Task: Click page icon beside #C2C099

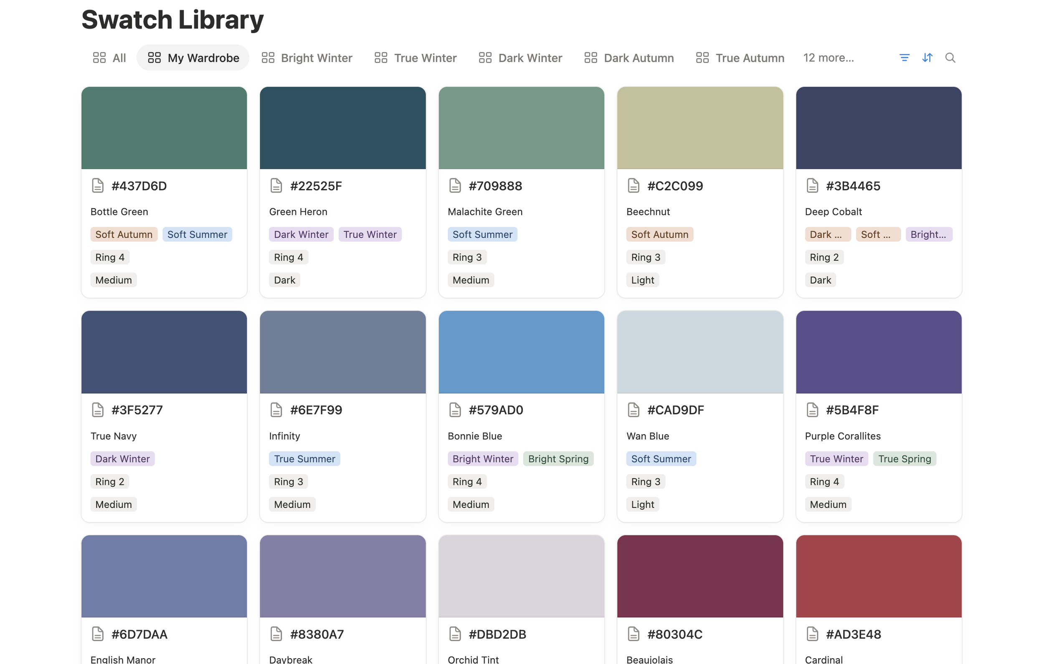Action: pos(633,185)
